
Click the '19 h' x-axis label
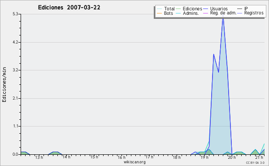(204, 157)
